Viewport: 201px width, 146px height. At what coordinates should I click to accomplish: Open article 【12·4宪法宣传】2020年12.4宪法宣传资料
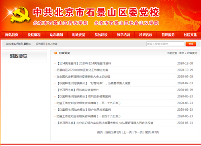(x=84, y=63)
